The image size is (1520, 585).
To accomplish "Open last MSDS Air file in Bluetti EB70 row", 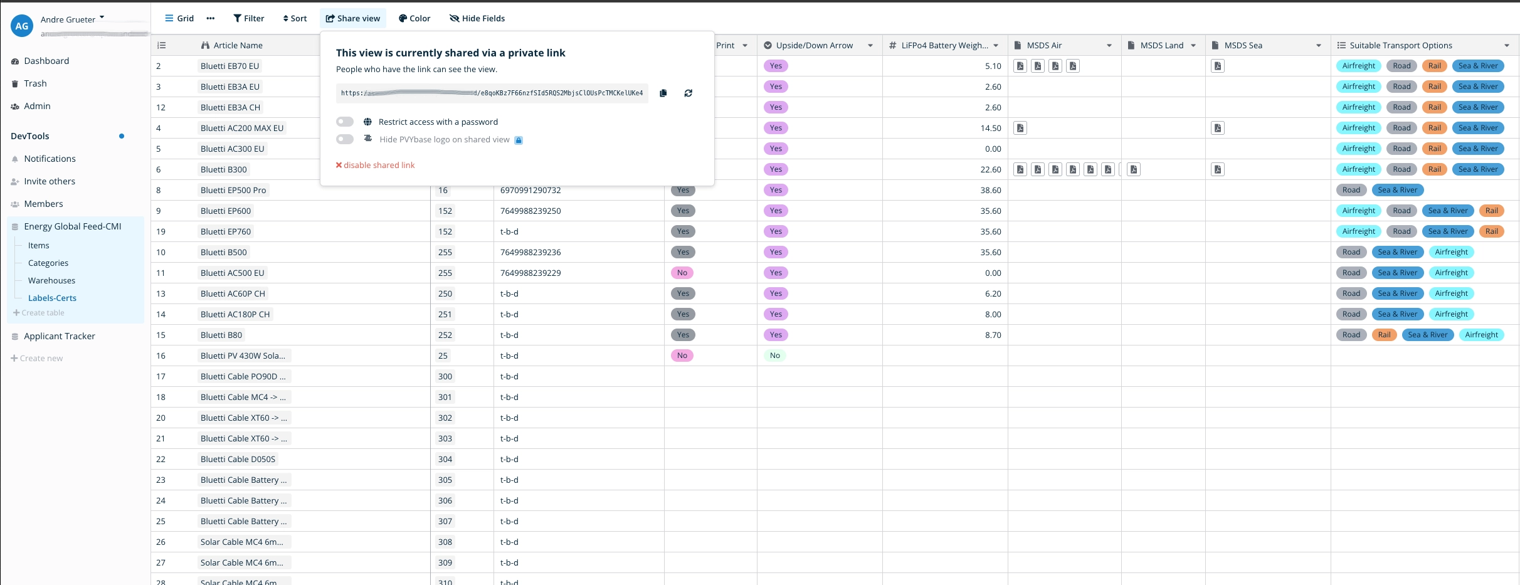I will pos(1073,66).
